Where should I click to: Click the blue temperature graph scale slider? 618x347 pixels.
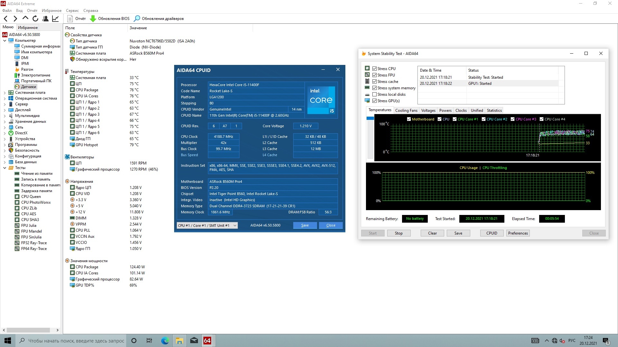(370, 119)
